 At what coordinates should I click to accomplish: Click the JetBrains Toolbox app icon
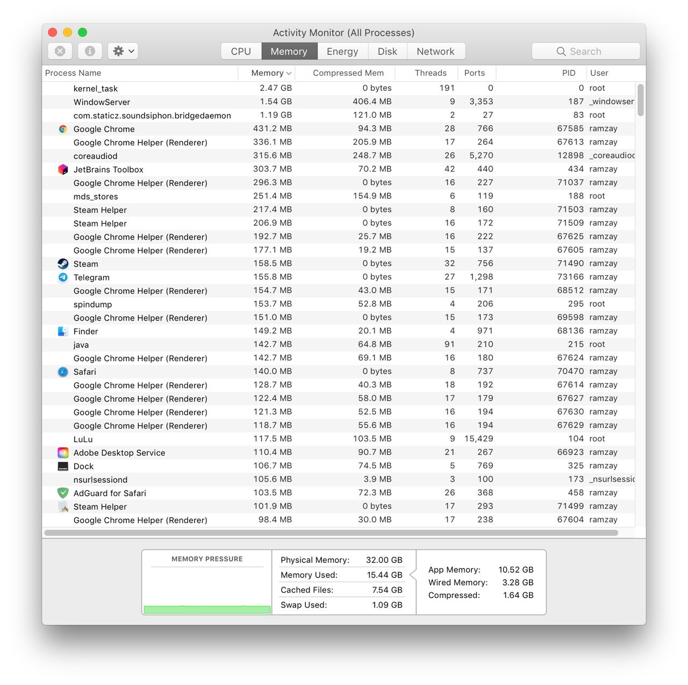pyautogui.click(x=63, y=169)
